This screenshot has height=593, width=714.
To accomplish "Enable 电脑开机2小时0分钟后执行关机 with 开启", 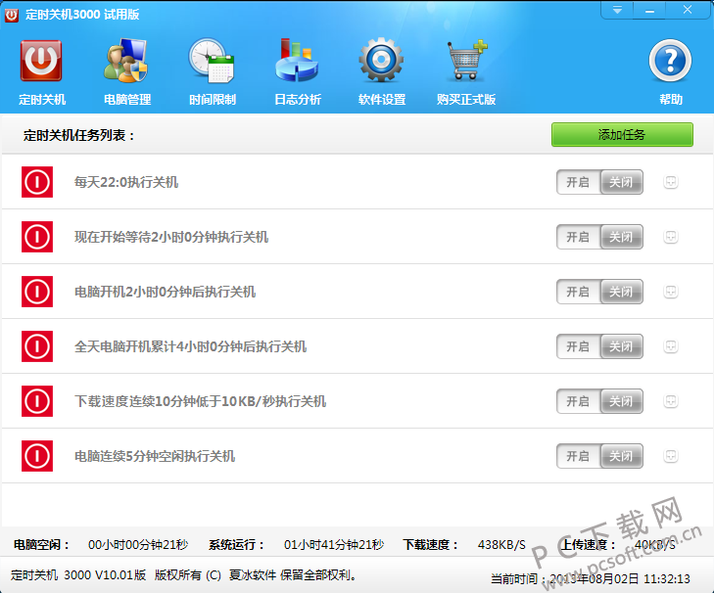I will click(x=578, y=292).
